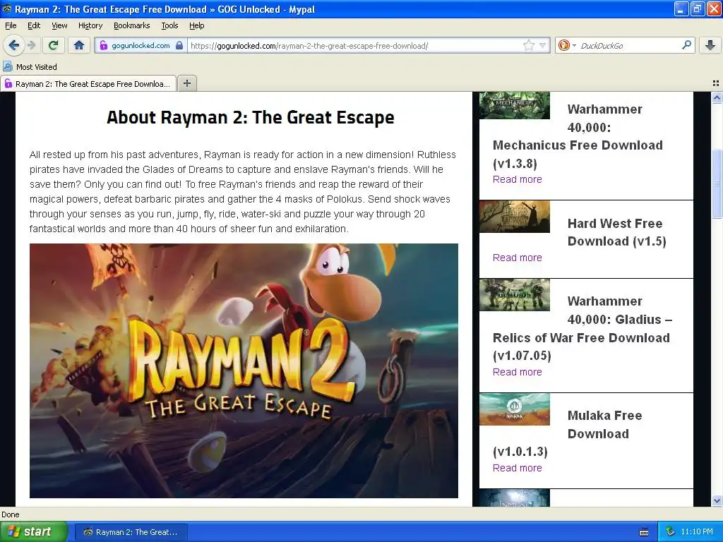Open the Most Visited bookmarks folder
The width and height of the screenshot is (723, 542).
click(x=30, y=67)
